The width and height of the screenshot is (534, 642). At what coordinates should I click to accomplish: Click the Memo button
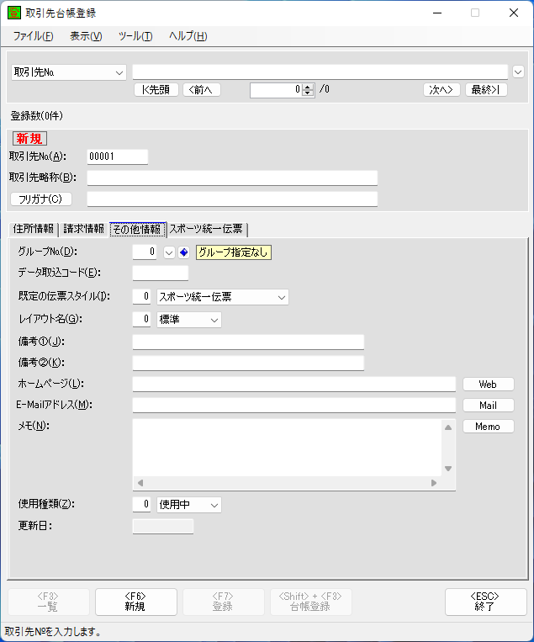tap(489, 427)
